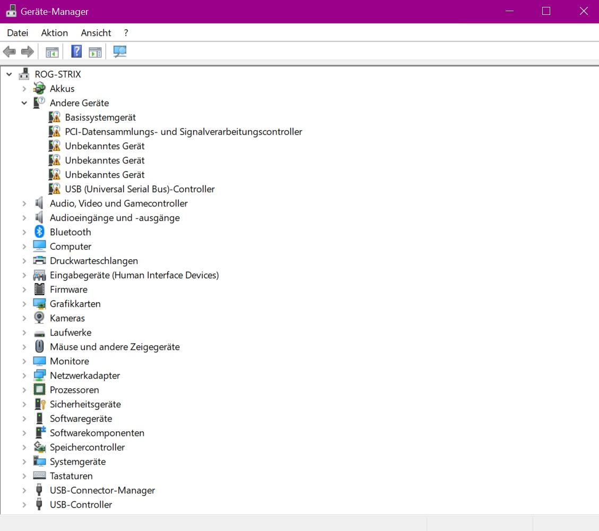599x531 pixels.
Task: Click the Laufwerke drive icon
Action: [x=39, y=334]
